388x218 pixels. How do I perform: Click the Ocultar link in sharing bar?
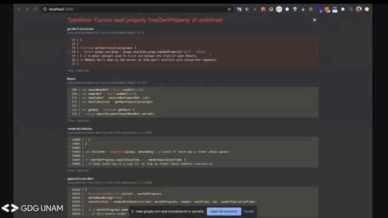[249, 211]
